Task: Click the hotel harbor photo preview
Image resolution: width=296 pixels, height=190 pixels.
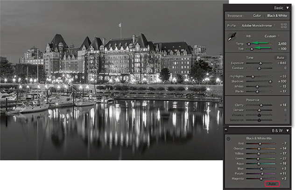Action: point(112,80)
